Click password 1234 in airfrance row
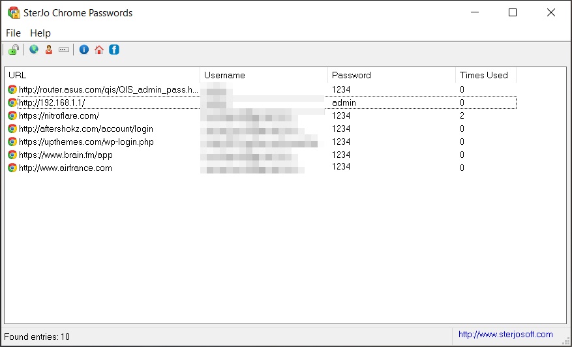The image size is (572, 347). click(x=341, y=166)
